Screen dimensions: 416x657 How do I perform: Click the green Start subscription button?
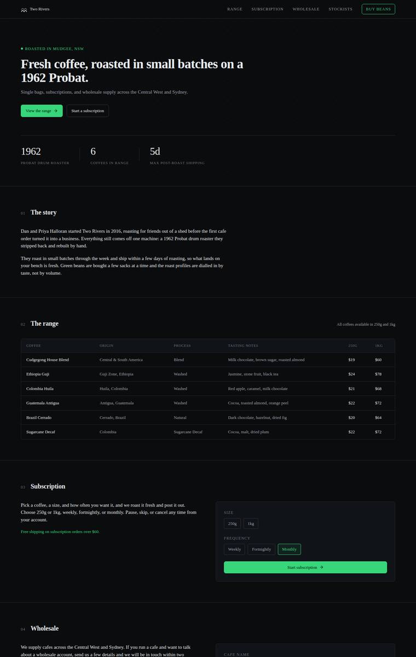pyautogui.click(x=305, y=567)
